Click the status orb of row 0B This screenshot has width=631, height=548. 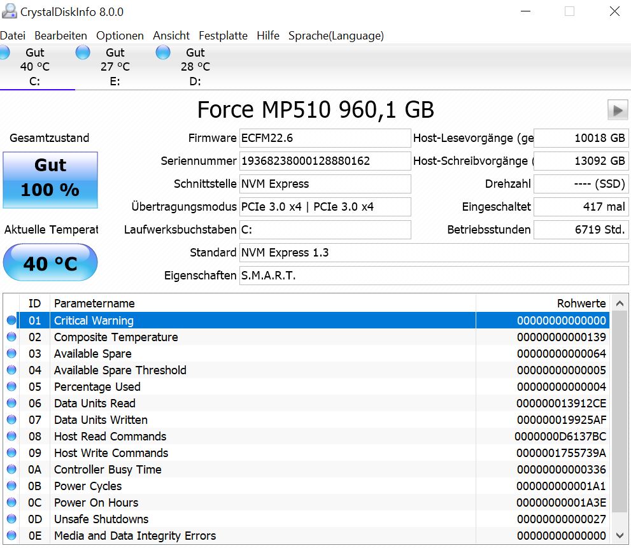pos(11,486)
